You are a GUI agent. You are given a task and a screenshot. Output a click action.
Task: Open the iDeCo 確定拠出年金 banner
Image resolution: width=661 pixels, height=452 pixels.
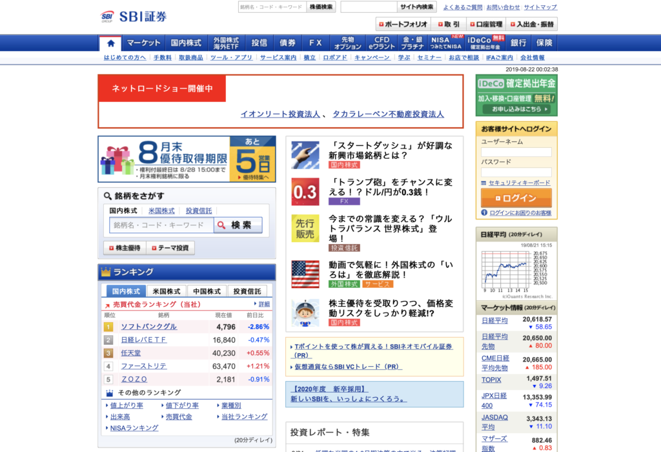[516, 96]
